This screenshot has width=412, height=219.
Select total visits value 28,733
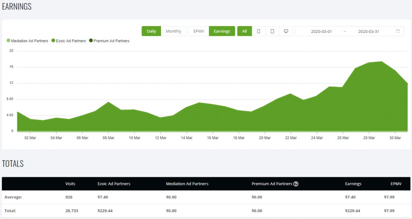coord(72,211)
